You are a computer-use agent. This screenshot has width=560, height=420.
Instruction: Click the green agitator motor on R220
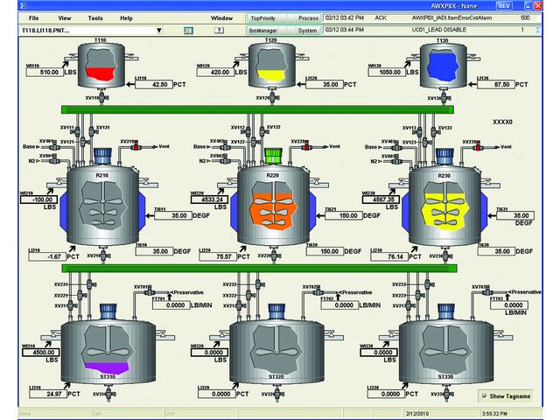tap(274, 157)
